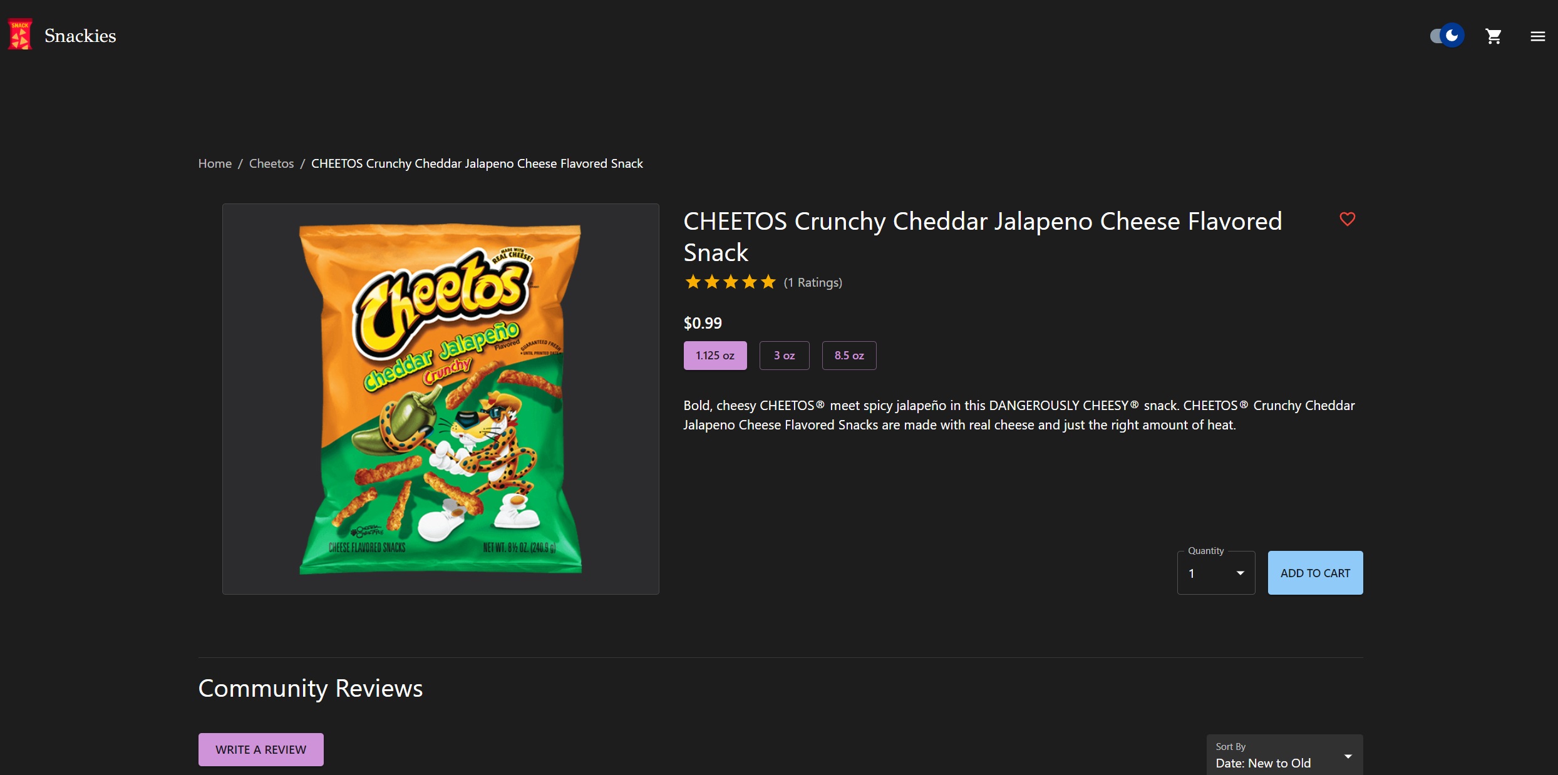Select the 3 oz size option
This screenshot has height=775, width=1558.
(784, 356)
